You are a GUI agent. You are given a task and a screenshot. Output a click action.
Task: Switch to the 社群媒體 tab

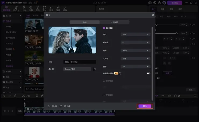pyautogui.click(x=114, y=22)
